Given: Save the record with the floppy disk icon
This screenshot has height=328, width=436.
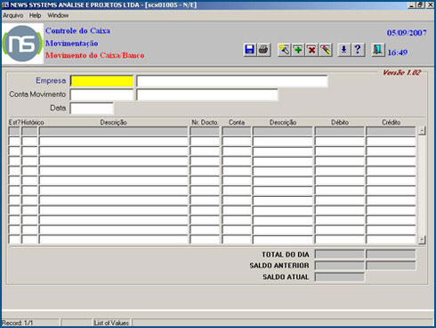Looking at the screenshot, I should pos(250,49).
